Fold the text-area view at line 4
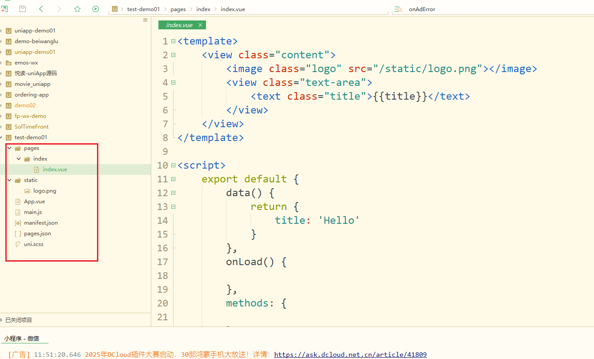The width and height of the screenshot is (594, 359). (x=173, y=82)
